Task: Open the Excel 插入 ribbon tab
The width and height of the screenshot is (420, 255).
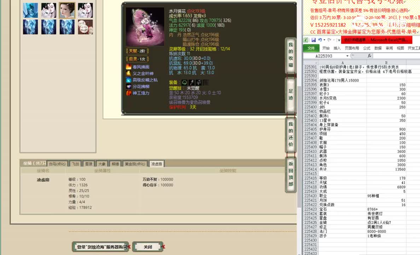Action: 337,48
